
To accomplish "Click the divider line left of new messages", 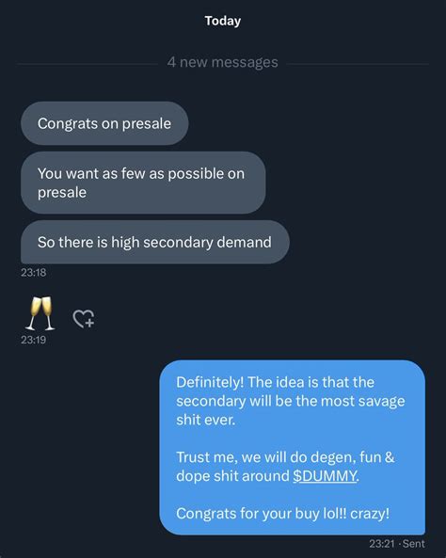I will [88, 64].
